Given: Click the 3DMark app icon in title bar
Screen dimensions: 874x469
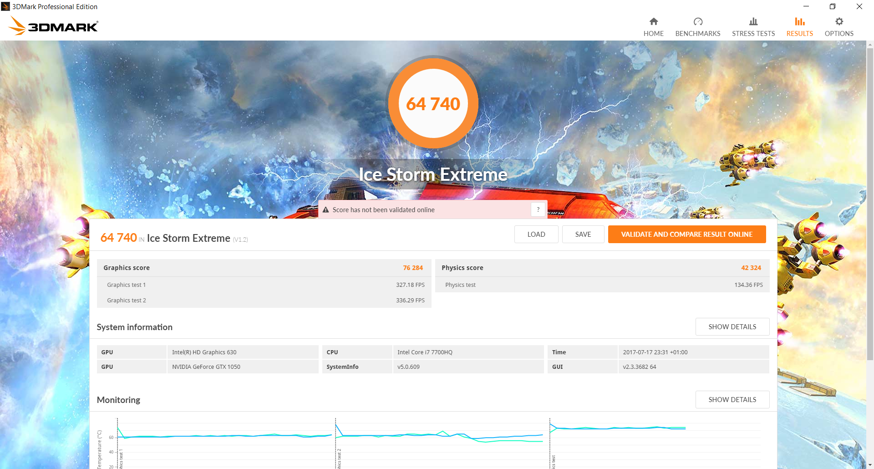Looking at the screenshot, I should click(5, 6).
